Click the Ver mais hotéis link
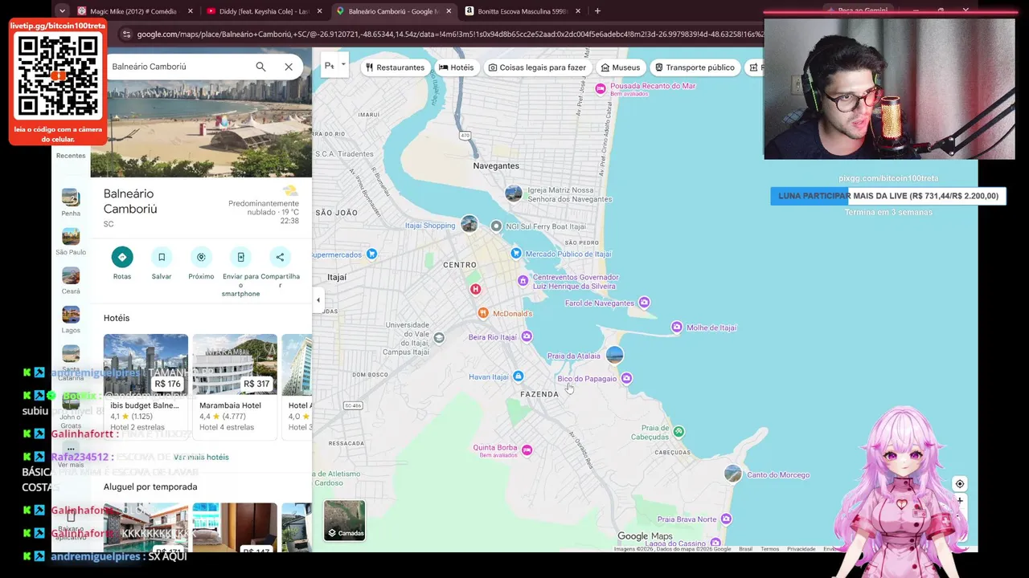Image resolution: width=1029 pixels, height=578 pixels. pyautogui.click(x=201, y=458)
